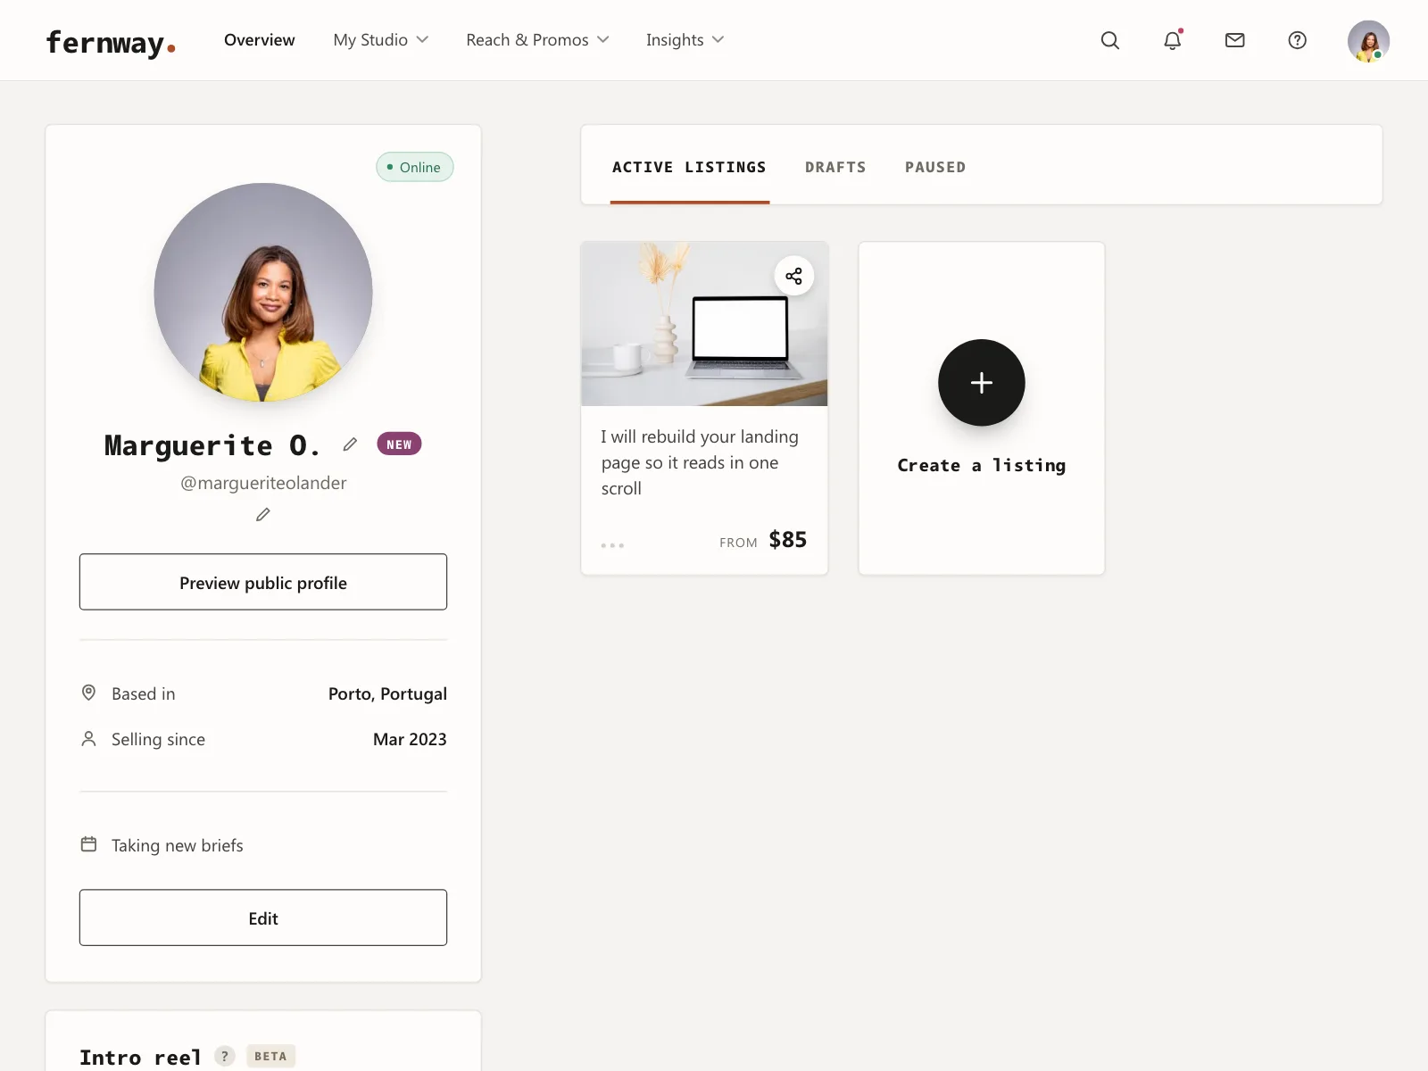Edit username pencil below @margueriteolander
This screenshot has height=1071, width=1428.
pyautogui.click(x=263, y=515)
